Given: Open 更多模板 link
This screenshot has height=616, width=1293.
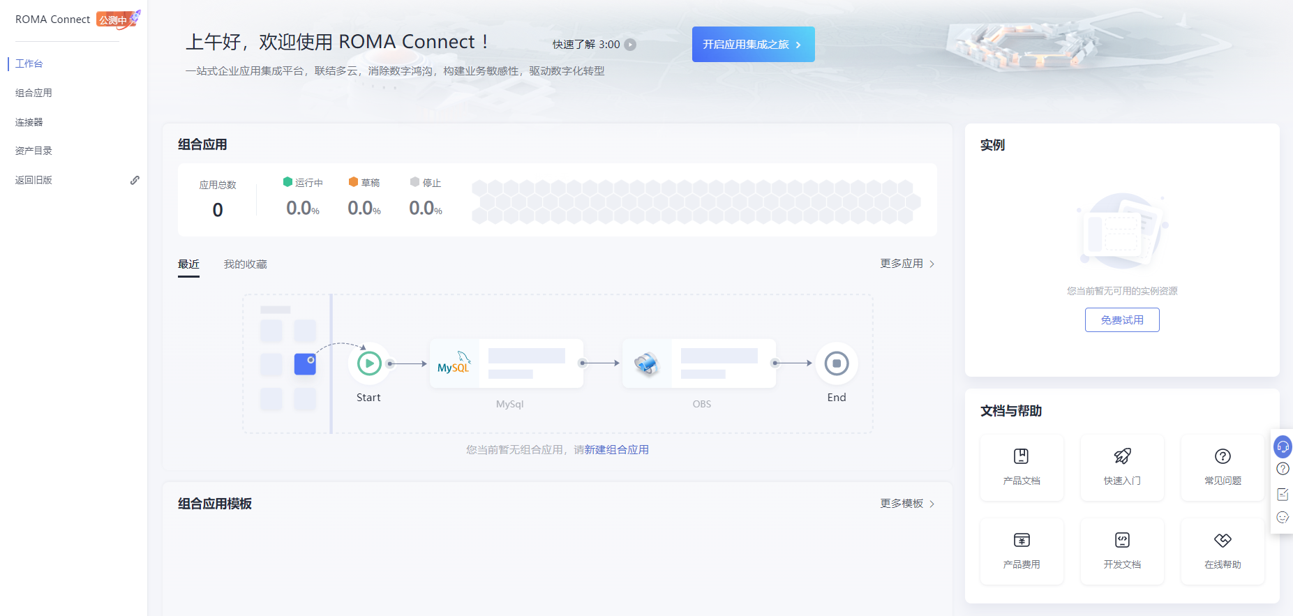Looking at the screenshot, I should pyautogui.click(x=901, y=504).
